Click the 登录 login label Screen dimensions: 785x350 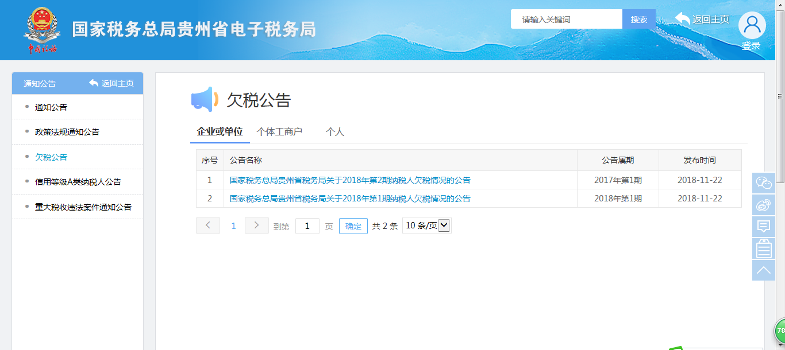751,46
